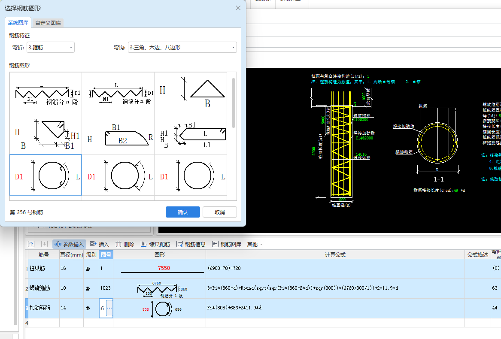Click the ellipsis button in 图号 cell
This screenshot has width=501, height=339.
point(109,309)
